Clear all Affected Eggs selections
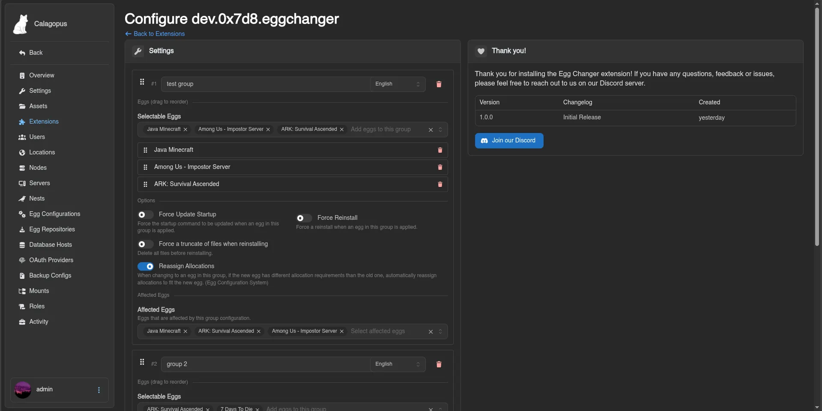The image size is (822, 411). pos(431,332)
